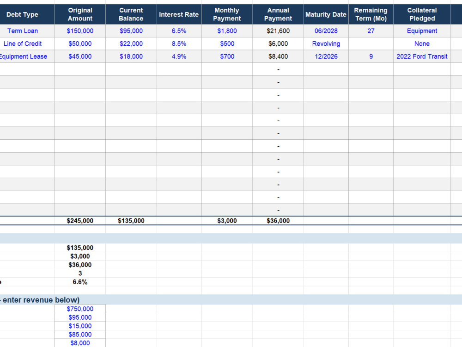This screenshot has width=462, height=347.
Task: Select the $95,000 Term Loan current balance
Action: (x=131, y=31)
